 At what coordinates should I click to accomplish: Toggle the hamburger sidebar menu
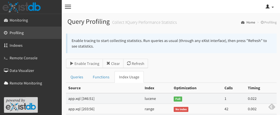[68, 7]
